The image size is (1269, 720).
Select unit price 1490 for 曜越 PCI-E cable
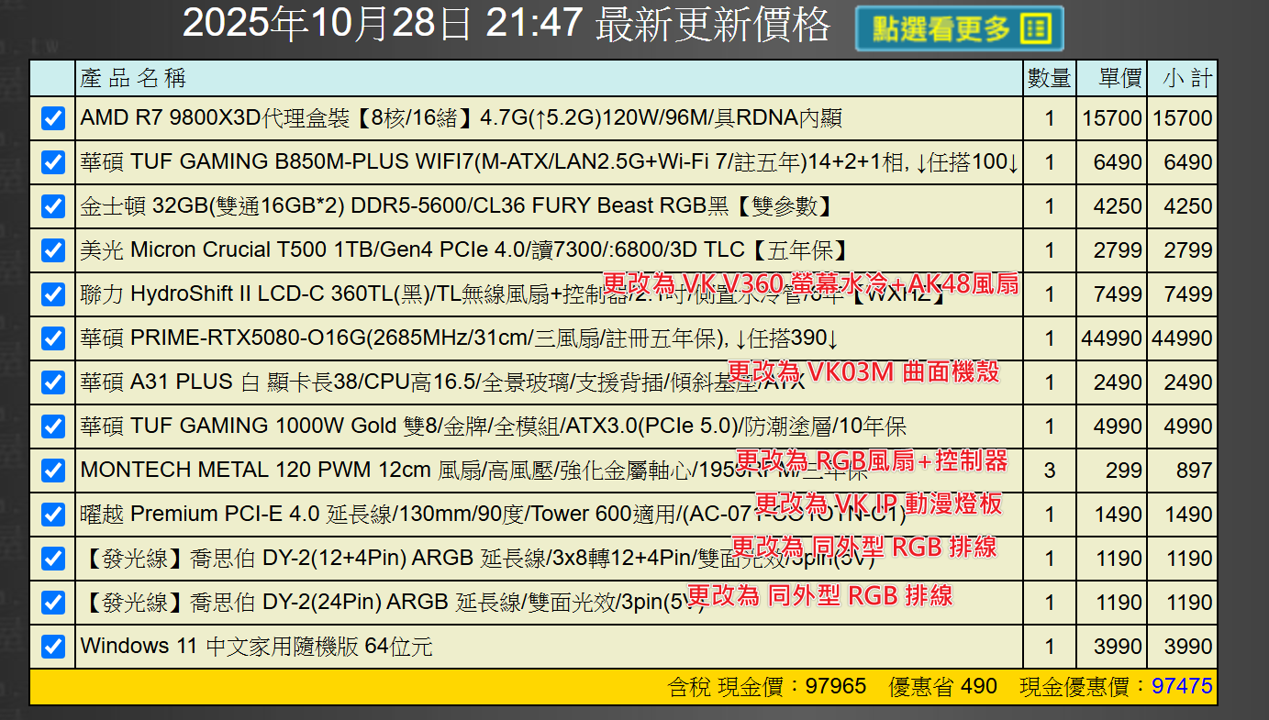pyautogui.click(x=1118, y=515)
